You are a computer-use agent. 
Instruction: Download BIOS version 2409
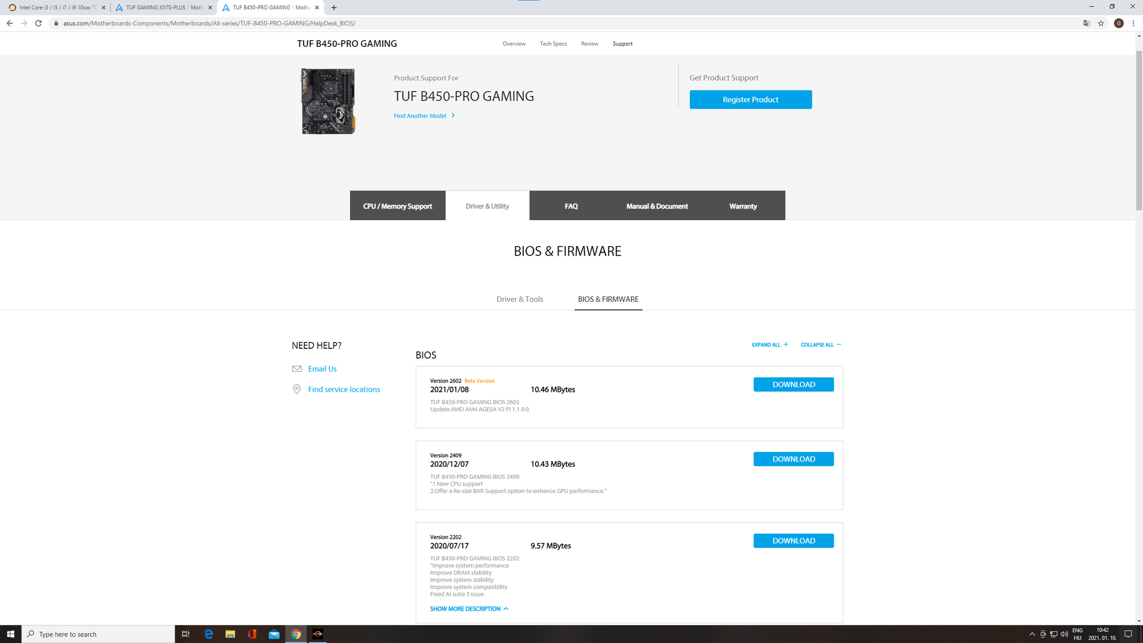794,459
